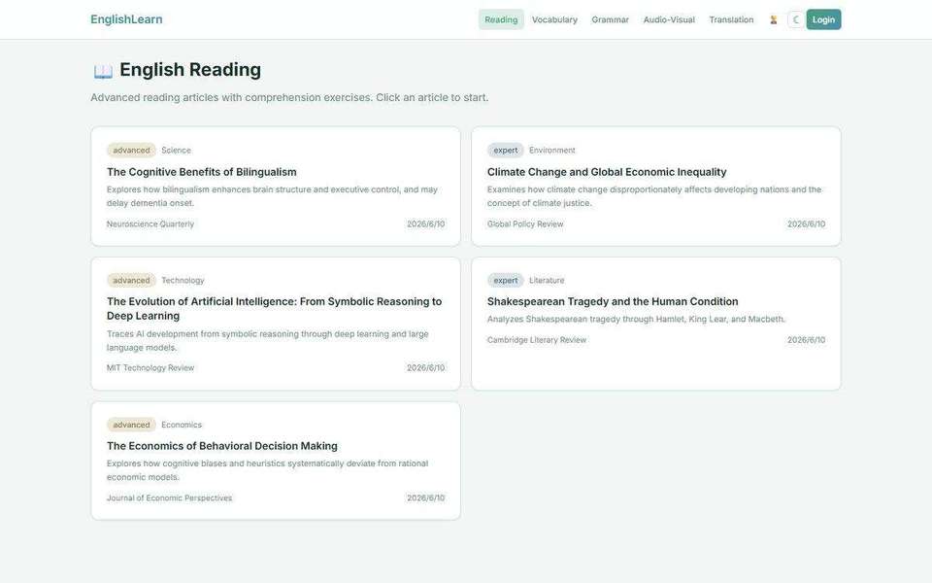Click the Bilingualism article description about dementia onset

pyautogui.click(x=272, y=196)
